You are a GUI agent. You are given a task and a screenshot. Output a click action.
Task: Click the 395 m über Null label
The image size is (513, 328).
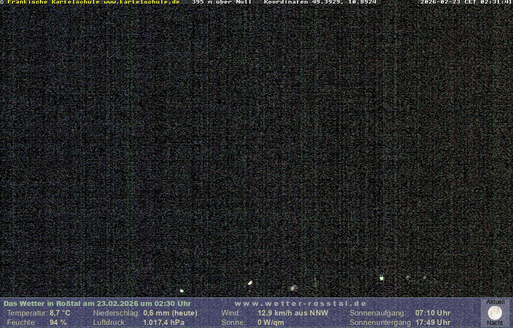(221, 2)
